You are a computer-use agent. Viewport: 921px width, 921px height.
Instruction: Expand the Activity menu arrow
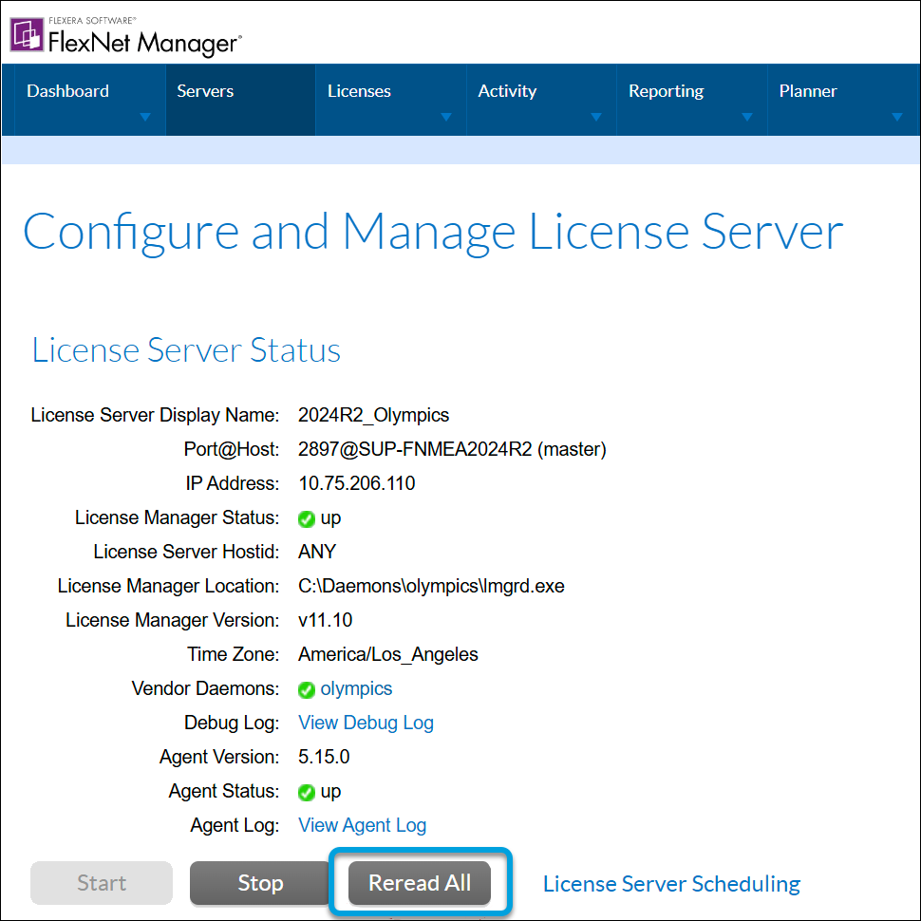tap(596, 117)
